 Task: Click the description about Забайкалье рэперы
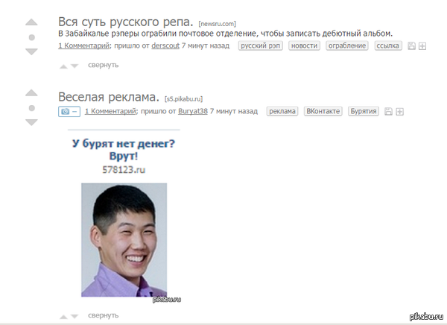coord(226,34)
